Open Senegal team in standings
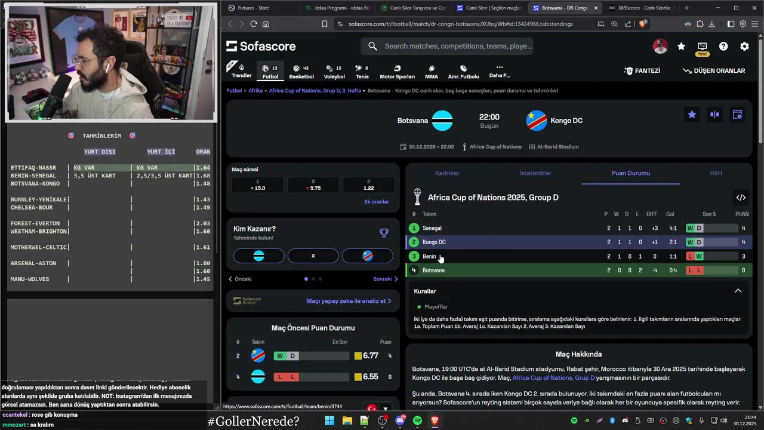The height and width of the screenshot is (430, 764). [x=432, y=228]
